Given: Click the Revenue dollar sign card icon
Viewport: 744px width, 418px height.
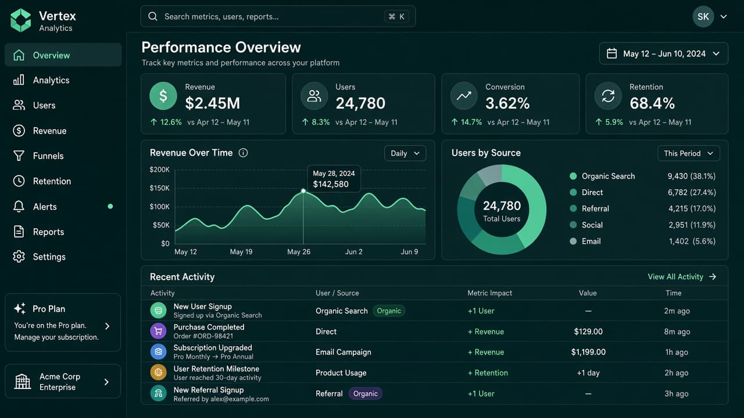Looking at the screenshot, I should pyautogui.click(x=163, y=96).
